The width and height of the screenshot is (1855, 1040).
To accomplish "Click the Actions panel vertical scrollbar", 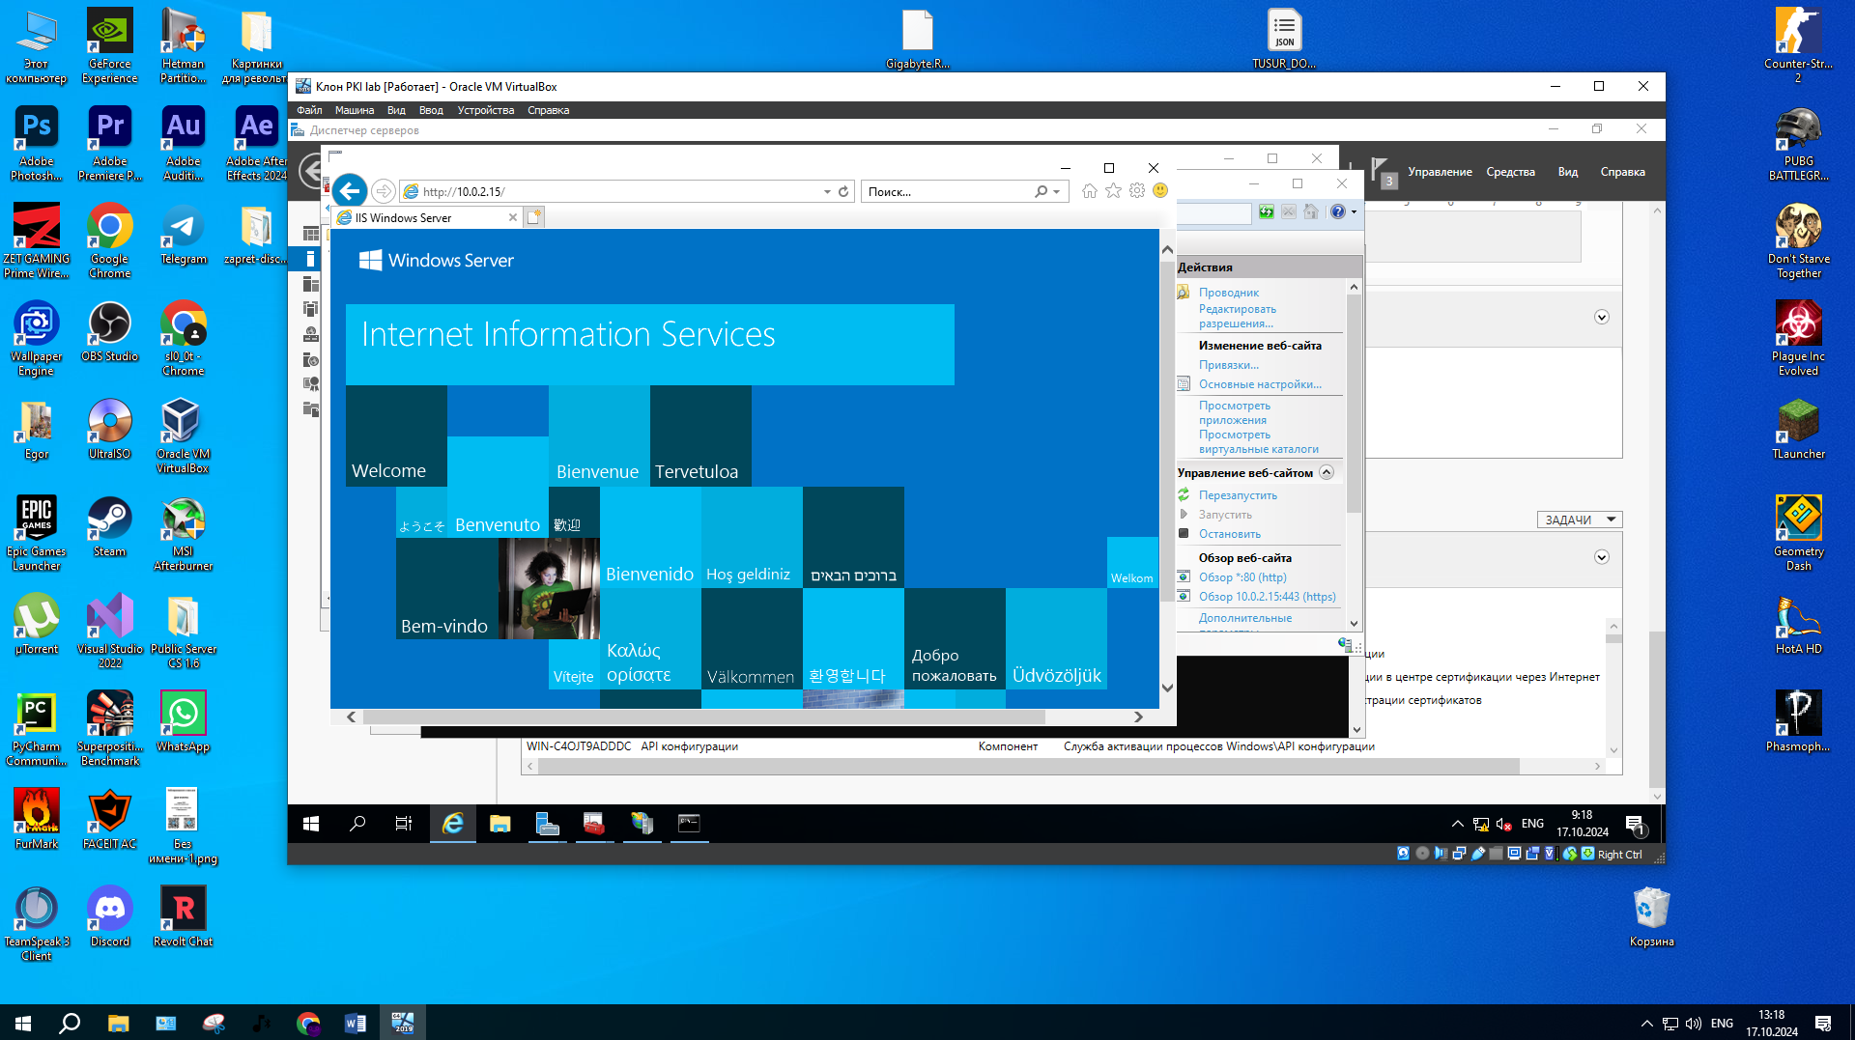I will tap(1354, 406).
